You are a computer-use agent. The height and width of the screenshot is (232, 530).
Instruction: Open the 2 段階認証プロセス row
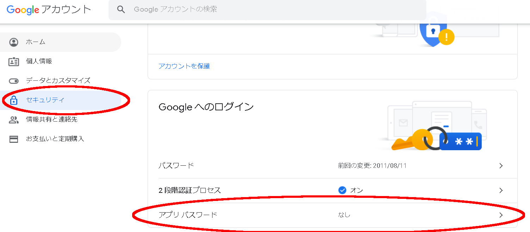pos(332,191)
